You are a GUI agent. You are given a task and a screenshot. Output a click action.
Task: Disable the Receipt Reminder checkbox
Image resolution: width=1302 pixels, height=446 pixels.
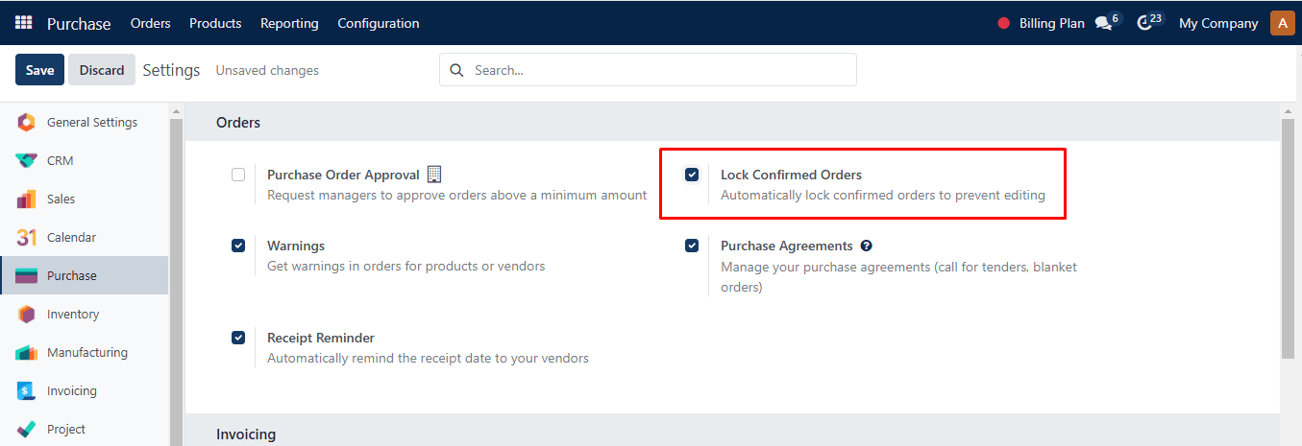tap(238, 338)
